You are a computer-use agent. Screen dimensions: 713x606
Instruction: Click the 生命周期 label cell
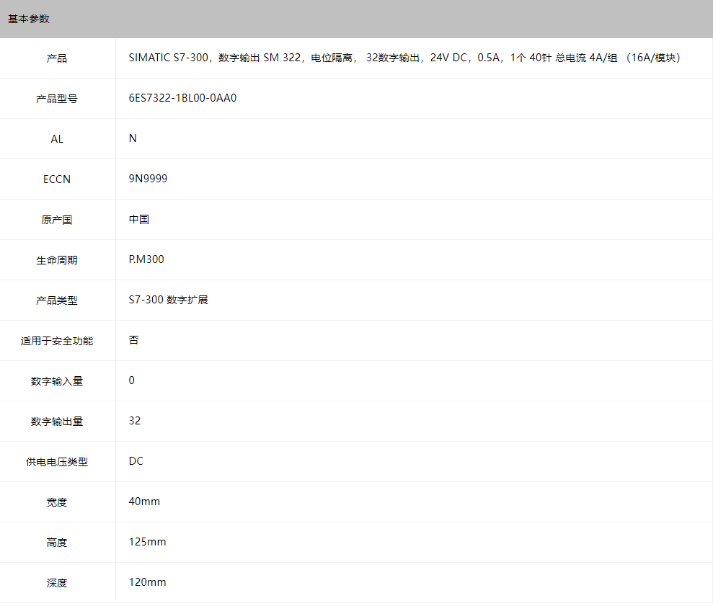tap(57, 260)
